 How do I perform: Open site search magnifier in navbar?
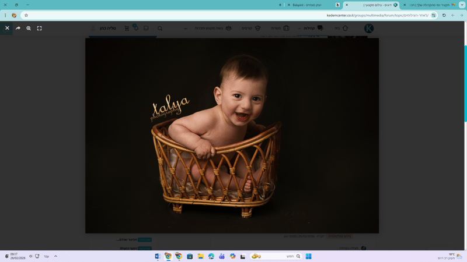pyautogui.click(x=160, y=29)
